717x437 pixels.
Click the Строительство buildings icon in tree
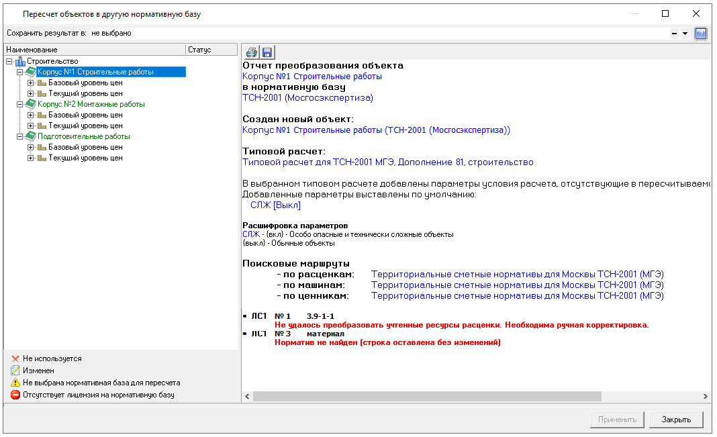tap(20, 62)
